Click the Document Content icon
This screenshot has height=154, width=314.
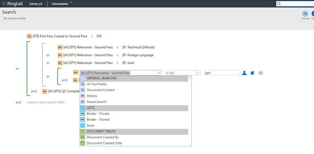(83, 90)
